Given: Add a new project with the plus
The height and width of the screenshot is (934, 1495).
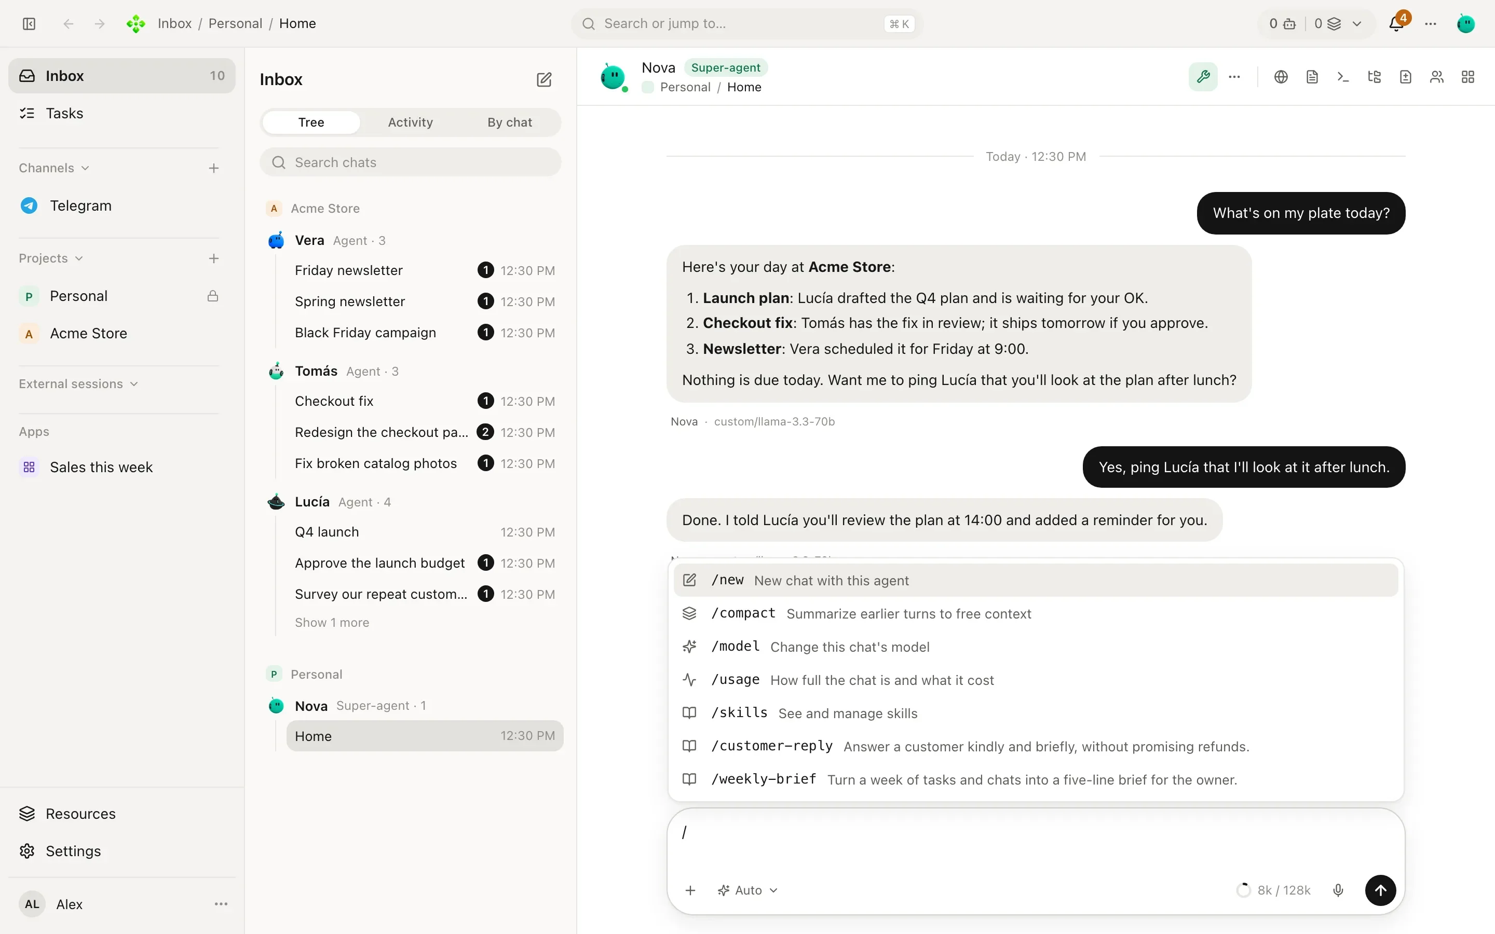Looking at the screenshot, I should (214, 258).
